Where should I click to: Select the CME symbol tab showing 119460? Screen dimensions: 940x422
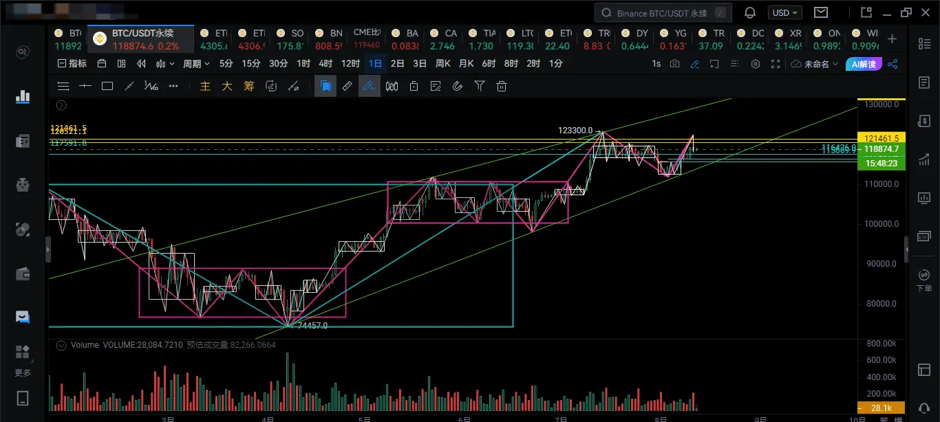pos(367,39)
